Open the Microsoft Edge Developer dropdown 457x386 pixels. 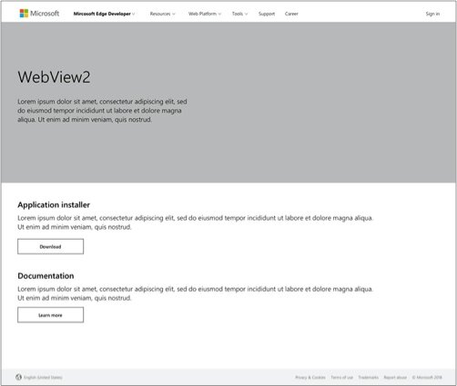coord(104,14)
